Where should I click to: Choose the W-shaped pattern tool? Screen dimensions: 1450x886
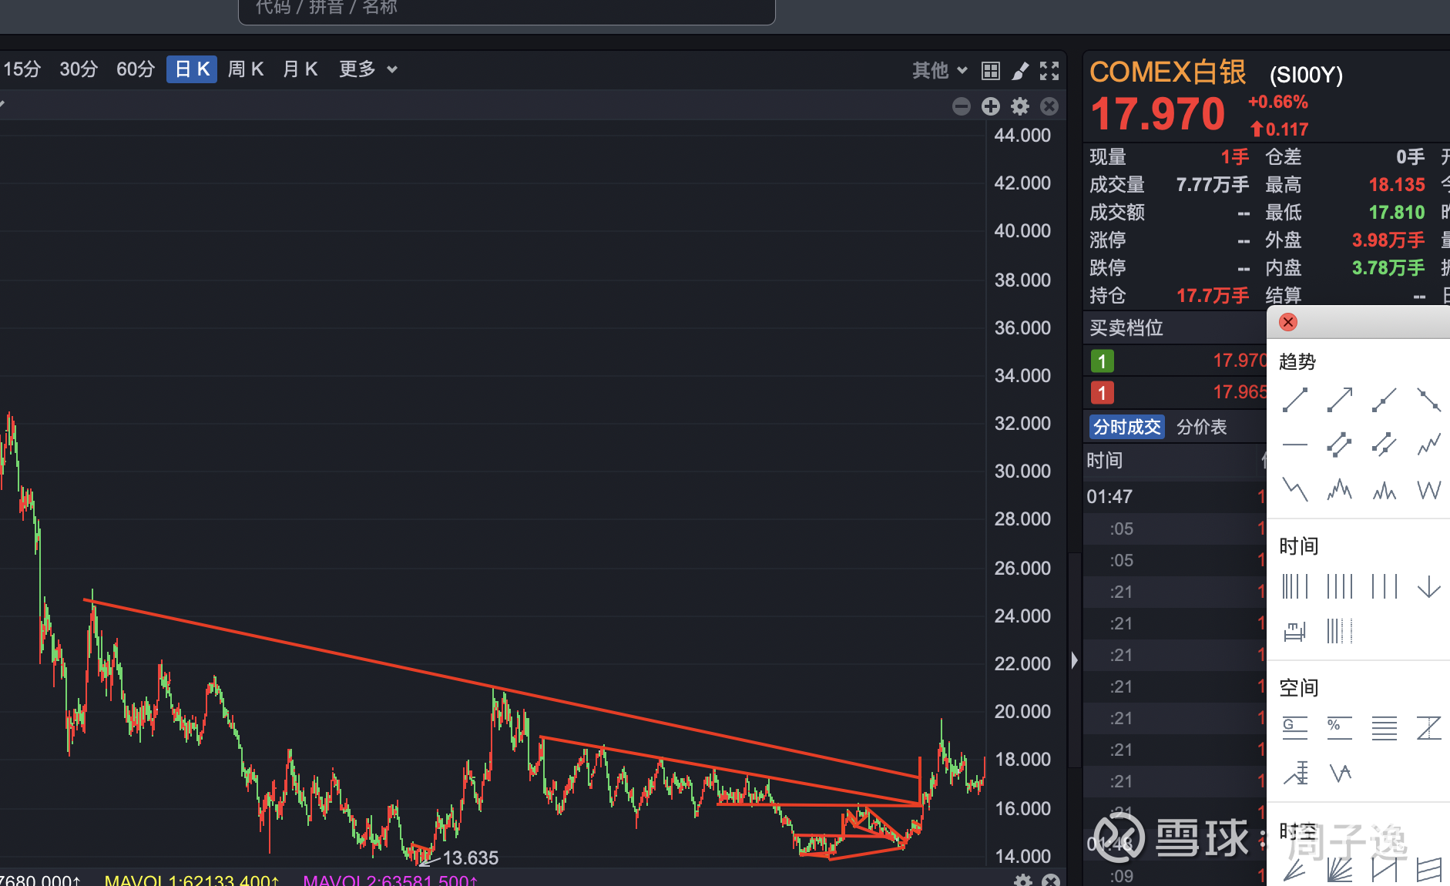click(x=1429, y=489)
